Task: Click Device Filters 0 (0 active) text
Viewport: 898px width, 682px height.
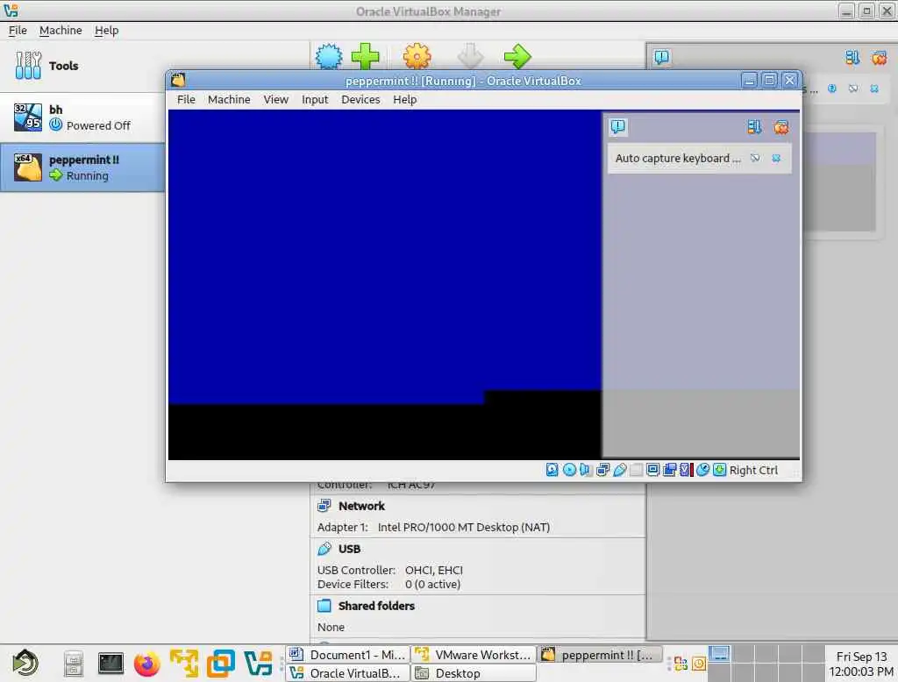Action: click(x=388, y=585)
